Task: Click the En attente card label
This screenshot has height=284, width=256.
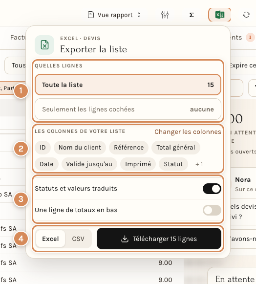Action: tap(235, 279)
